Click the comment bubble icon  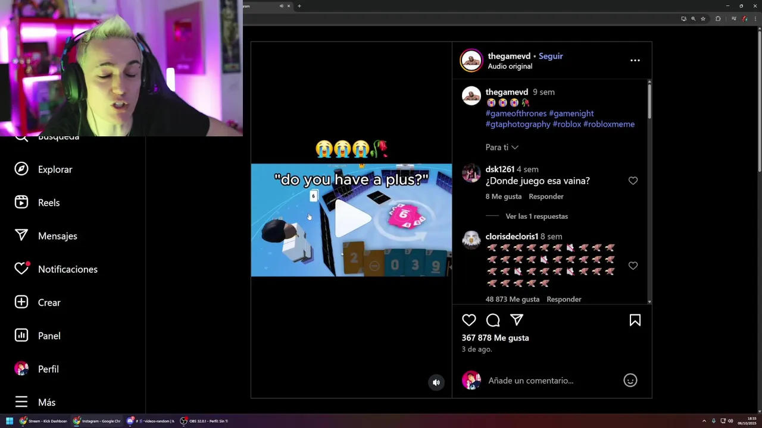click(x=493, y=320)
